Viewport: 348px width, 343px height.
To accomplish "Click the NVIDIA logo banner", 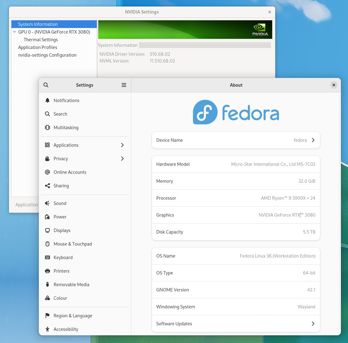I will coord(185,30).
